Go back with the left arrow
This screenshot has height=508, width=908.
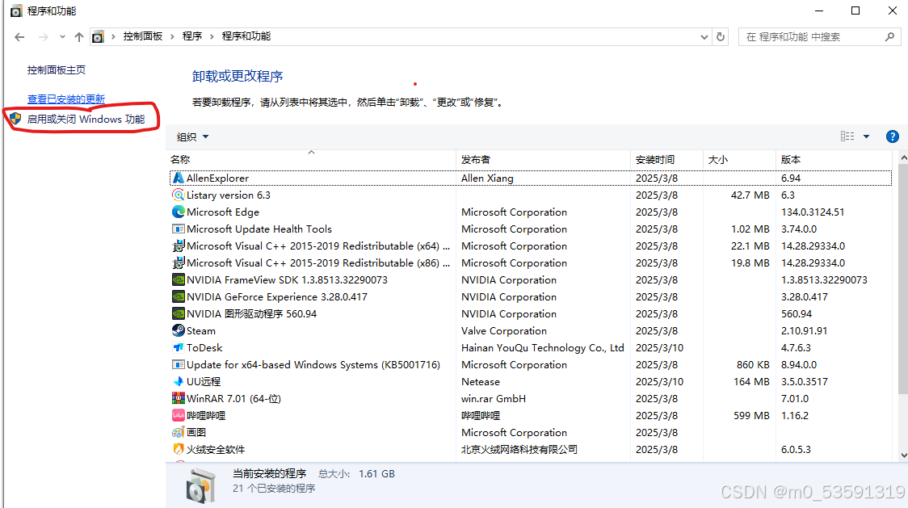tap(19, 37)
